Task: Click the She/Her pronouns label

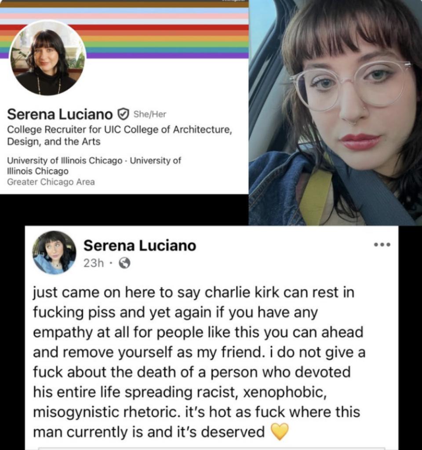Action: coord(150,114)
